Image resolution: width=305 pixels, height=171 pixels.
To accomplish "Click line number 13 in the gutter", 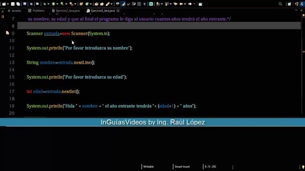I will tap(11, 62).
